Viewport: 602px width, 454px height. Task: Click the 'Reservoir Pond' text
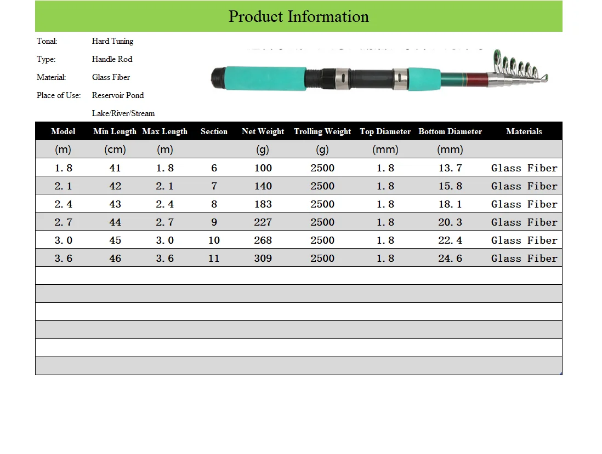[118, 95]
